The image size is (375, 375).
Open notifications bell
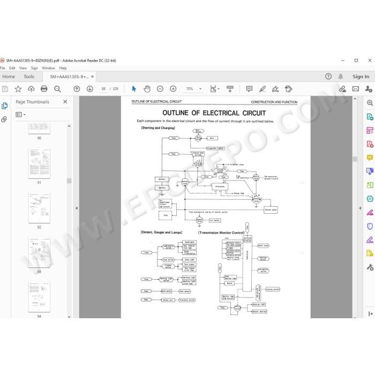(341, 77)
